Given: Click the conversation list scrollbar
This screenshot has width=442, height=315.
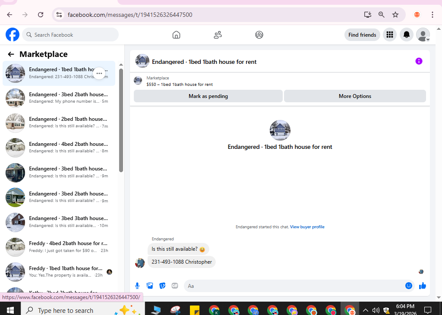Looking at the screenshot, I should [x=121, y=120].
